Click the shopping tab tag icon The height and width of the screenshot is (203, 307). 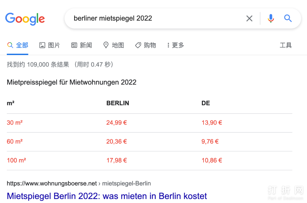pos(138,45)
